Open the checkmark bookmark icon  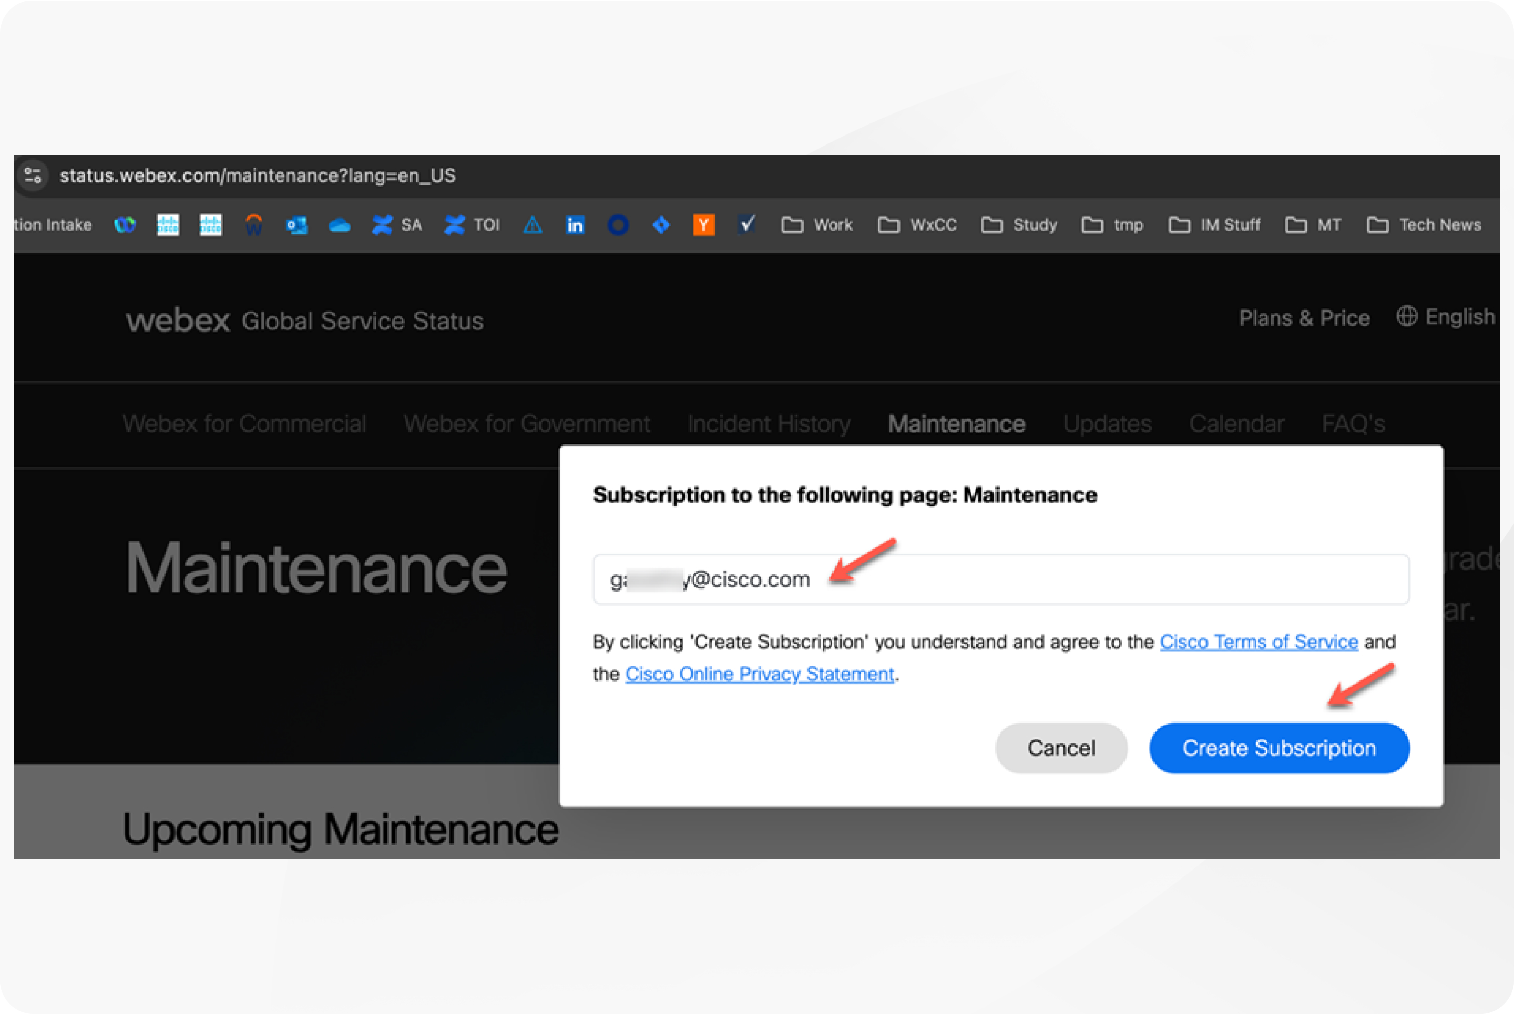tap(746, 224)
